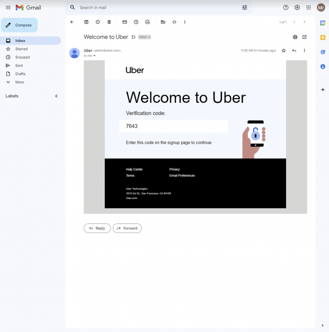This screenshot has height=332, width=329.
Task: Star the Uber message
Action: (284, 51)
